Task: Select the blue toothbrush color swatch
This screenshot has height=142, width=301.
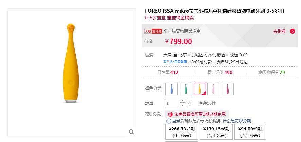Action: pyautogui.click(x=172, y=89)
